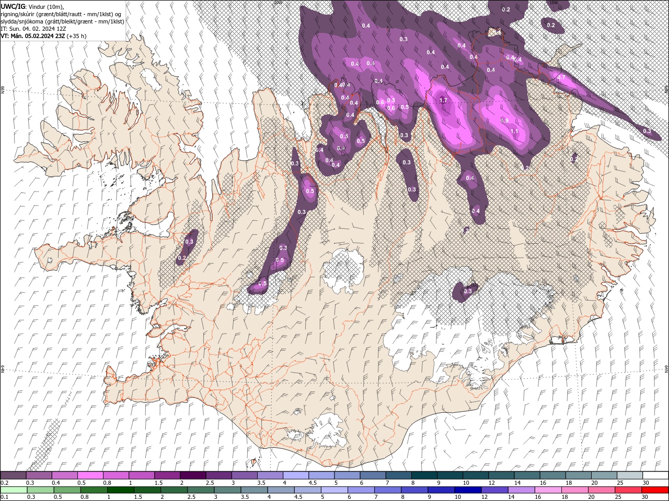Select the "slydda/snjókoma" snow legend description line
669x501 pixels.
click(x=62, y=21)
